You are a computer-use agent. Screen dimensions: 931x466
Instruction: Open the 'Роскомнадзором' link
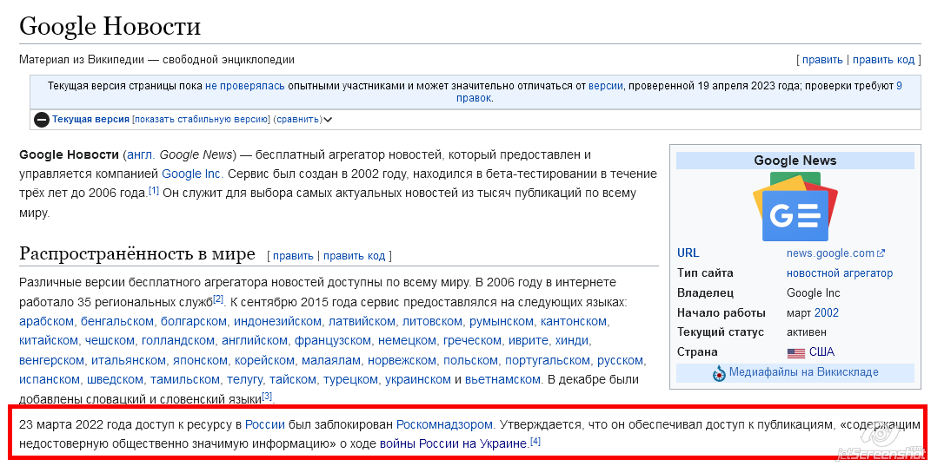pyautogui.click(x=444, y=424)
